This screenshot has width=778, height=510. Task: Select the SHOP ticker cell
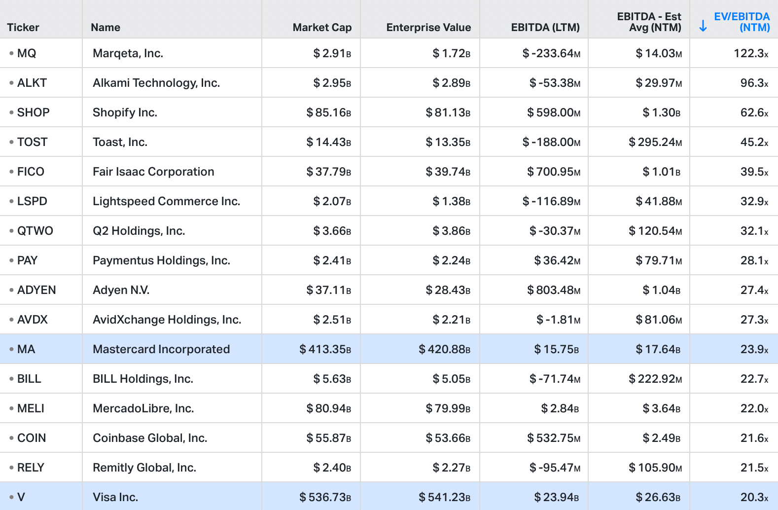pyautogui.click(x=41, y=112)
